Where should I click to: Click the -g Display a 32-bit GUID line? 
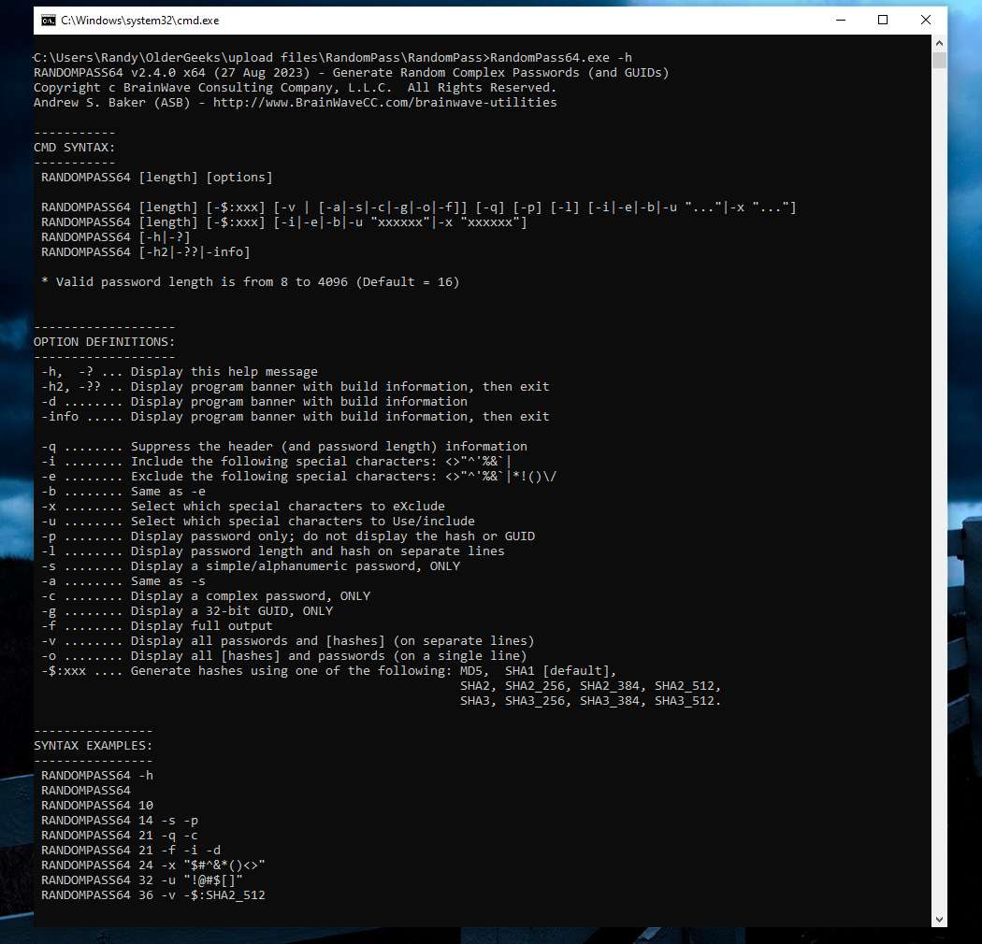point(187,611)
